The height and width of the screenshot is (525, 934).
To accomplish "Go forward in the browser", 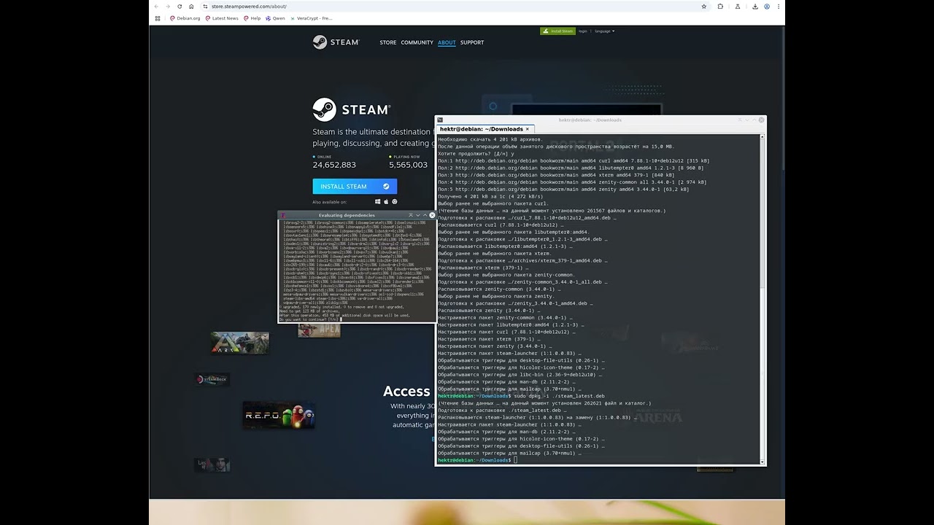I will 168,6.
